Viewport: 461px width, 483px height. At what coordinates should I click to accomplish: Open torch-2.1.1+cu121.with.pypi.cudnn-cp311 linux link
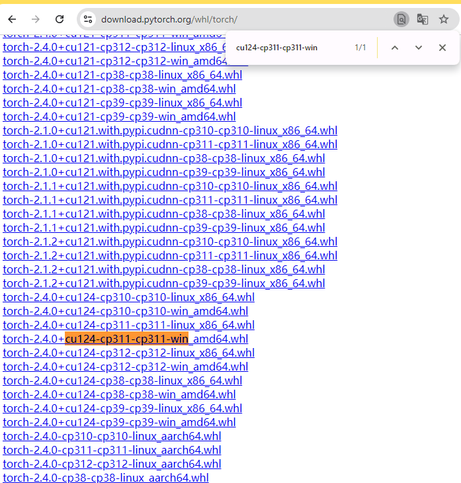coord(170,200)
